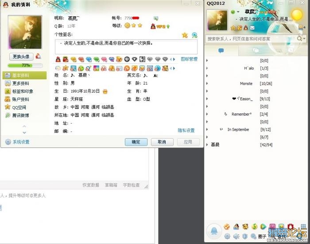
Task: Click the yellow star icon beside signature label
Action: coord(185,35)
